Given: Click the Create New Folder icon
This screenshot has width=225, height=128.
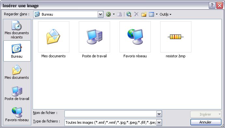Looking at the screenshot, I should coord(144,14).
